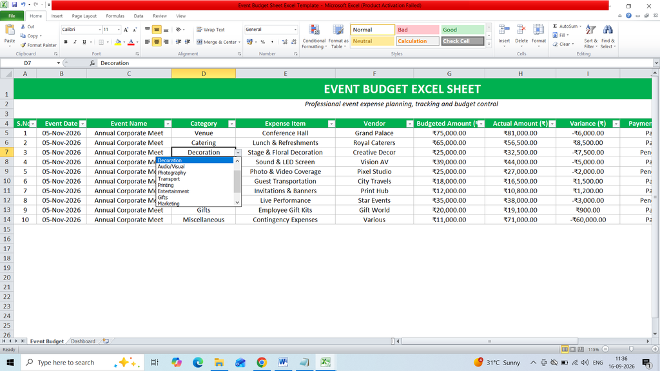Click Increase Decimal icon
The image size is (660, 371).
click(x=284, y=42)
